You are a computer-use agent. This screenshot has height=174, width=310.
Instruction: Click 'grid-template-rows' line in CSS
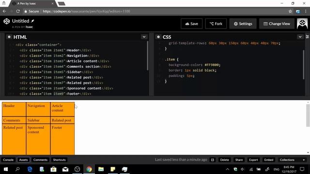(x=224, y=43)
